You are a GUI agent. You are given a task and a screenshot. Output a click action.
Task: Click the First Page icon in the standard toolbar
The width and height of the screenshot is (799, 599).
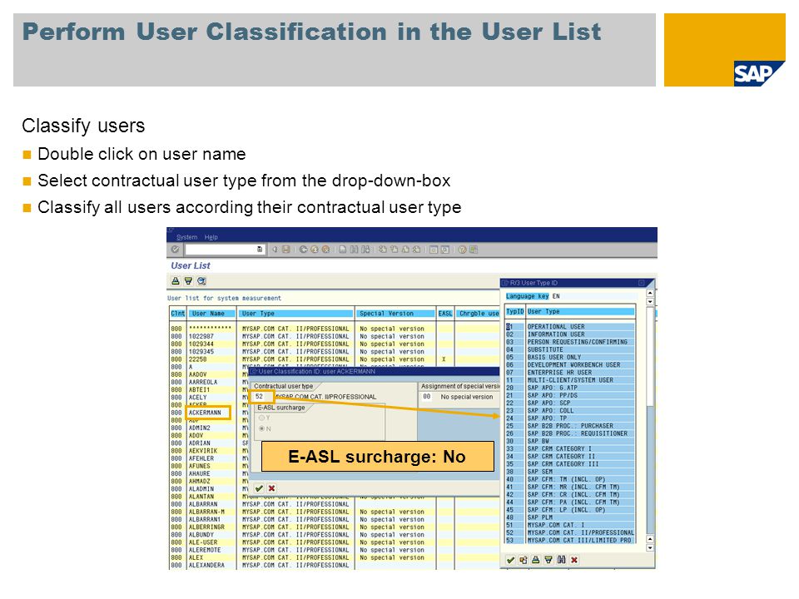click(x=383, y=250)
